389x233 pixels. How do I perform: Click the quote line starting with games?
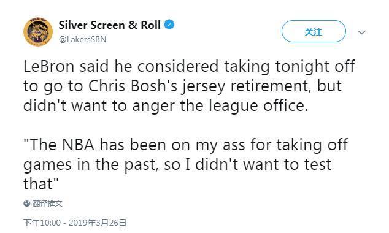(177, 165)
